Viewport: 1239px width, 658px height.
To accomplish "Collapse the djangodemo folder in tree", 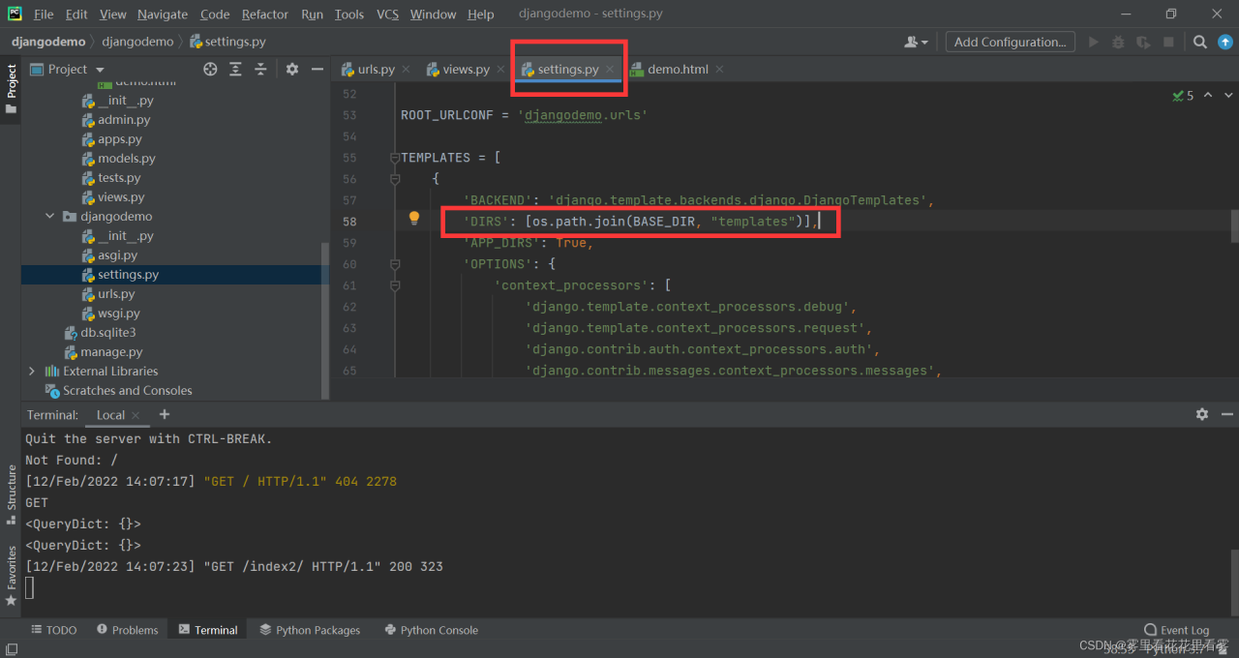I will click(50, 216).
